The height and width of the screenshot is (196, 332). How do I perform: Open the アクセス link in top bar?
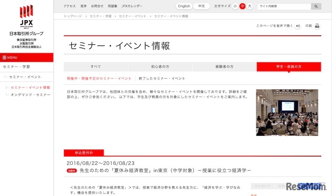[x=69, y=6]
